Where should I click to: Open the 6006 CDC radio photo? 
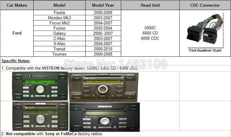[105, 117]
